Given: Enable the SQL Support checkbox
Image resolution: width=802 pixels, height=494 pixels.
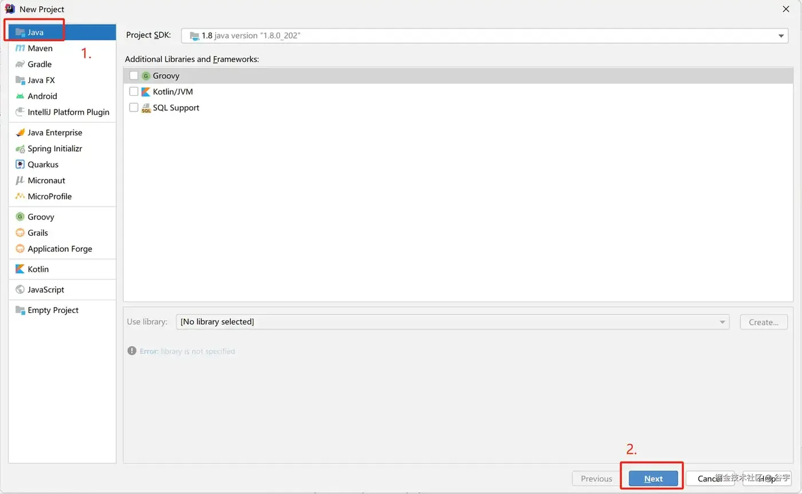Looking at the screenshot, I should [133, 107].
